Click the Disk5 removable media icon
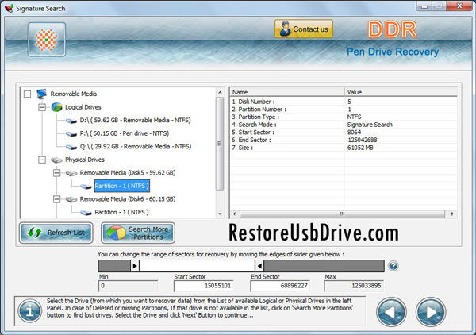The image size is (476, 335). pyautogui.click(x=71, y=173)
